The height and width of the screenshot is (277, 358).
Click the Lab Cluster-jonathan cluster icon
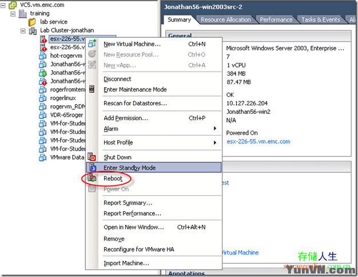[x=33, y=31]
